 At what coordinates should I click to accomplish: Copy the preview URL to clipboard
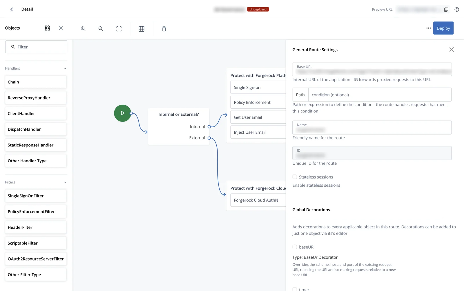446,9
